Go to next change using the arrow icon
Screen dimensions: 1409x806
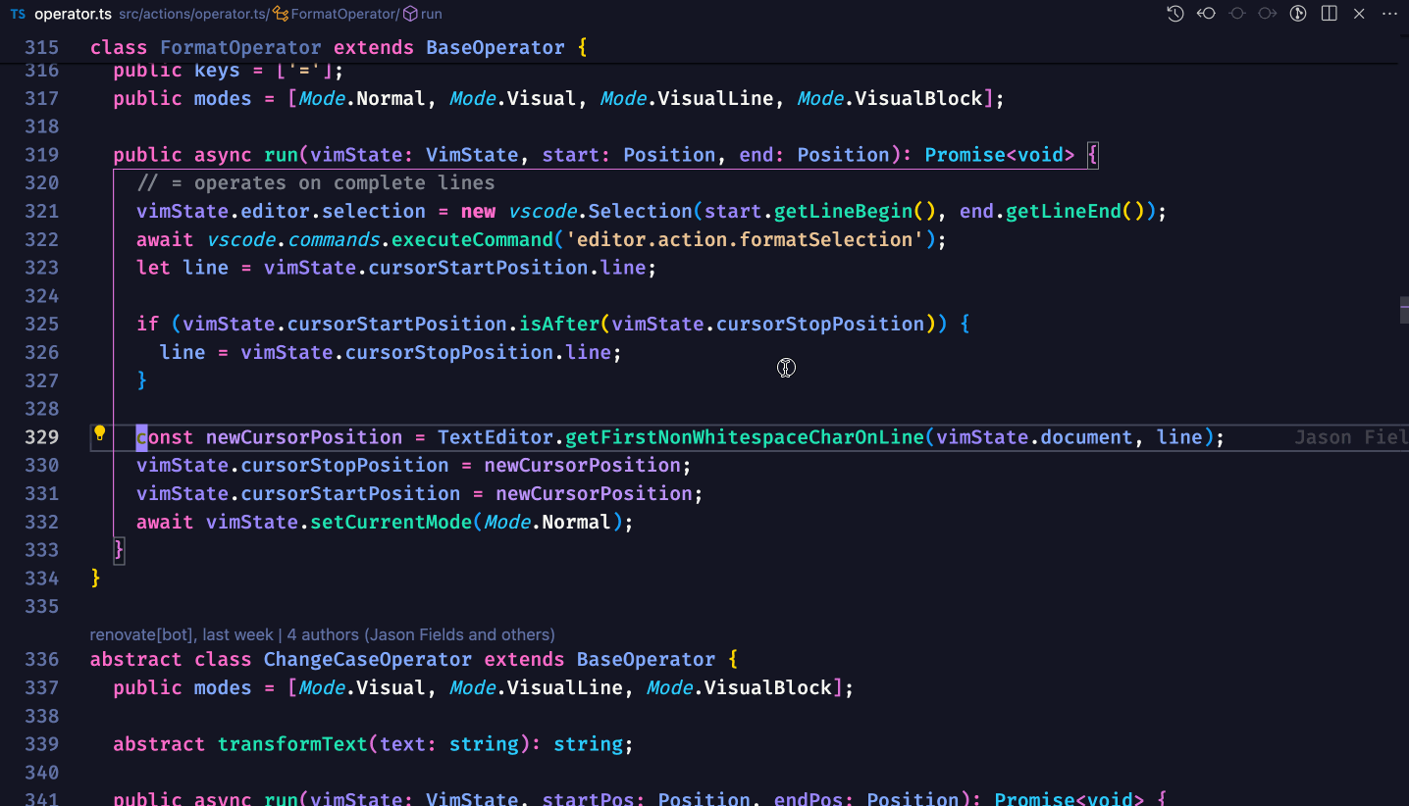pos(1267,14)
